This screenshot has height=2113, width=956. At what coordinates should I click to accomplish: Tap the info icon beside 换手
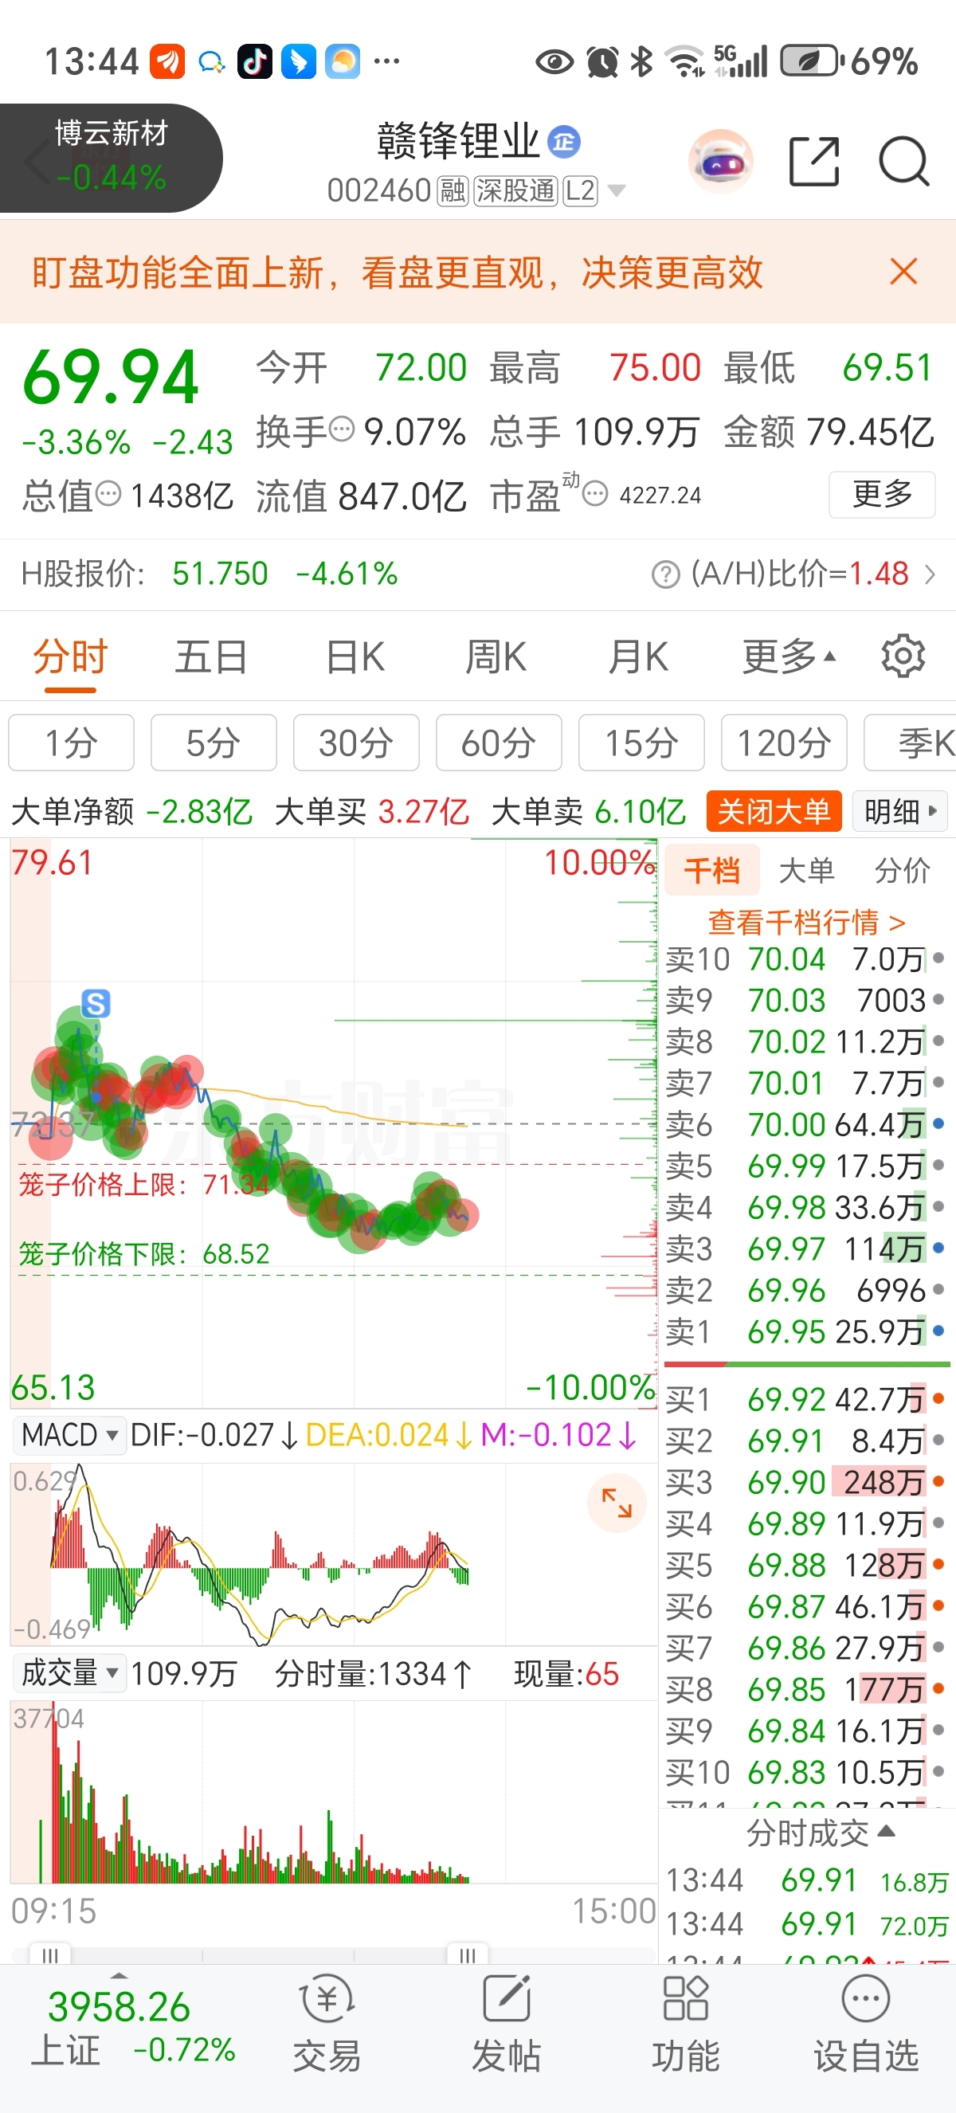[341, 428]
